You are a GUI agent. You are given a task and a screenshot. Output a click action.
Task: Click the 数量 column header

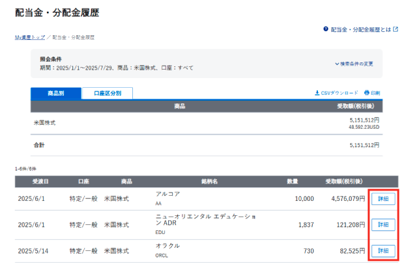pos(293,181)
